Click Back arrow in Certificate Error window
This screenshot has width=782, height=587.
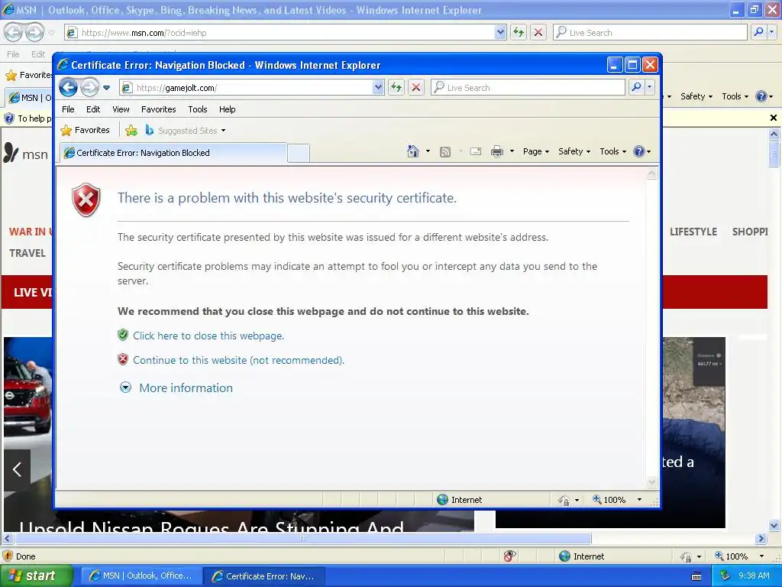click(68, 88)
